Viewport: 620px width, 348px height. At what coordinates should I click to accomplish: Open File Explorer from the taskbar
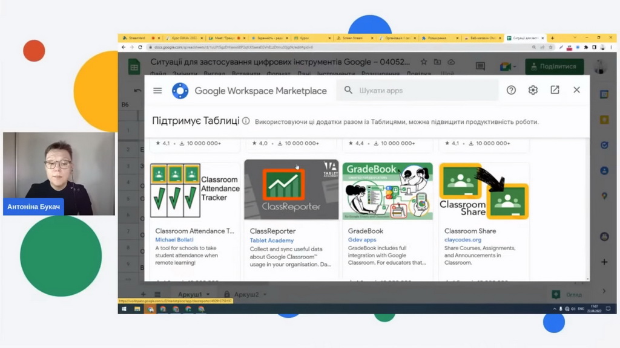pos(137,309)
